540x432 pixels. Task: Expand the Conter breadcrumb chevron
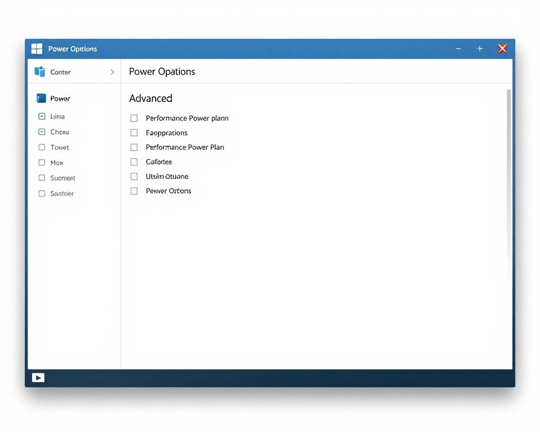[x=112, y=71]
